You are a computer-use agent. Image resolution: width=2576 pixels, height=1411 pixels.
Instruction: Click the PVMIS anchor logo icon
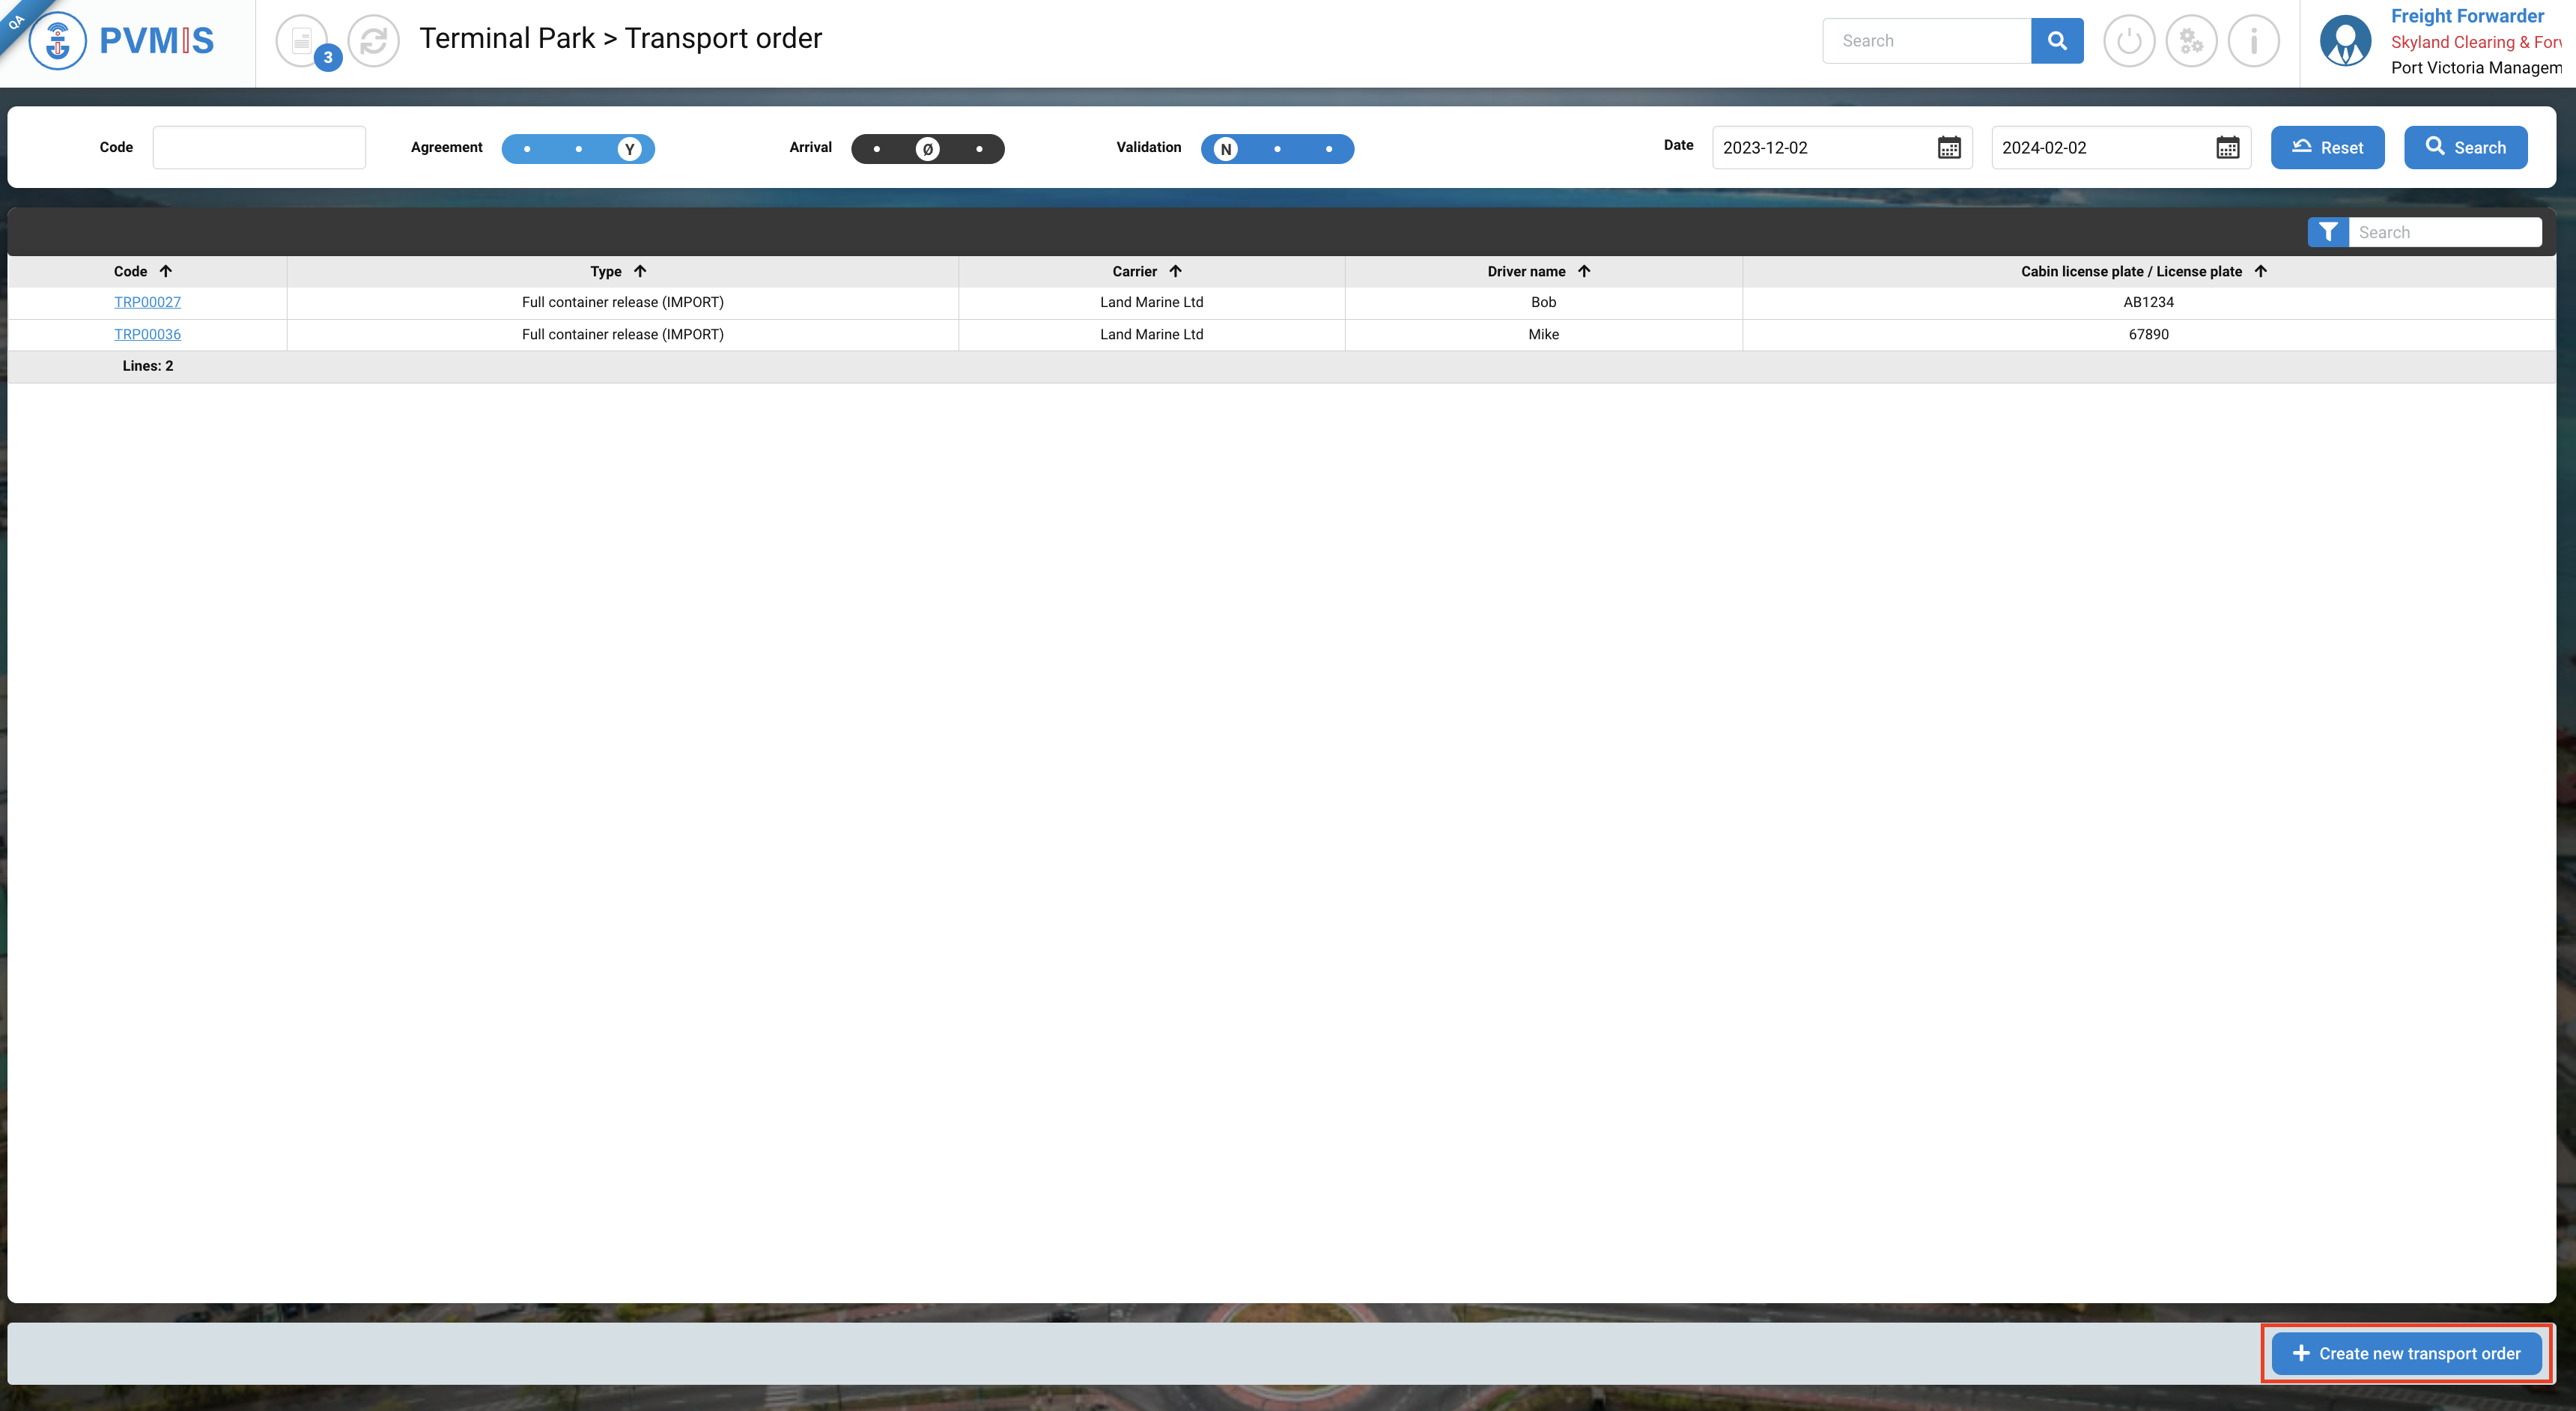point(58,41)
